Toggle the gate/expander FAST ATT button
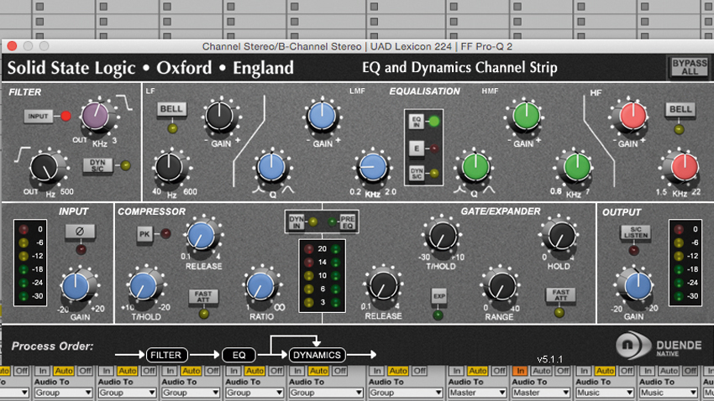This screenshot has width=714, height=401. 560,295
